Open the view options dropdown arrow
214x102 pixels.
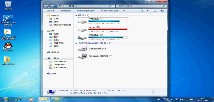[148, 11]
